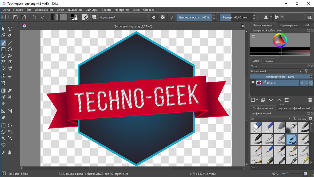Choose the Ellipse shape tool

click(10, 49)
